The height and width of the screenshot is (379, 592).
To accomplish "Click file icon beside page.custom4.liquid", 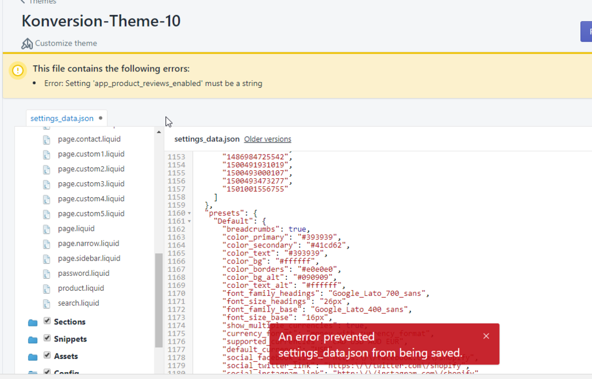I will click(46, 200).
